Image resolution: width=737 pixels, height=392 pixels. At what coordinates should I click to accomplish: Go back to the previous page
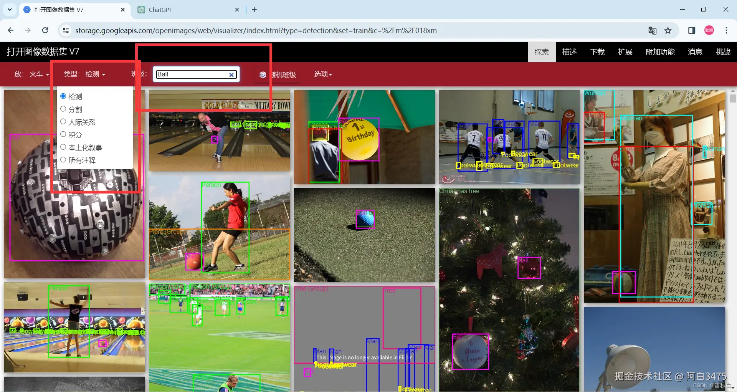[x=11, y=30]
